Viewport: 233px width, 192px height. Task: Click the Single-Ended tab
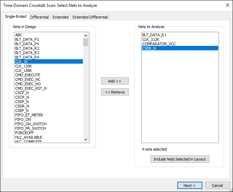(15, 17)
